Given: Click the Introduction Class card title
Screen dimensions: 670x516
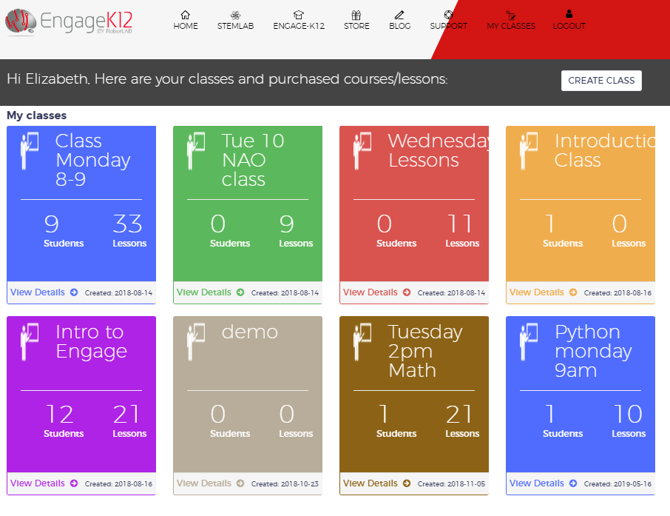Looking at the screenshot, I should [x=603, y=150].
